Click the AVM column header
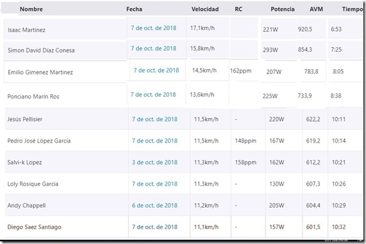 pyautogui.click(x=316, y=9)
